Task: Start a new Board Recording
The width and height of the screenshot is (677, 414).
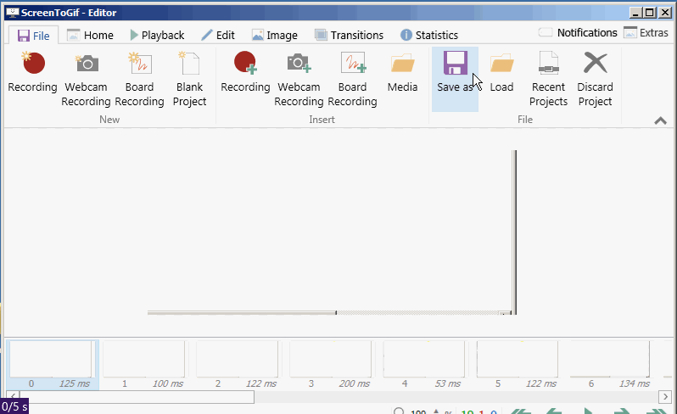Action: [139, 79]
